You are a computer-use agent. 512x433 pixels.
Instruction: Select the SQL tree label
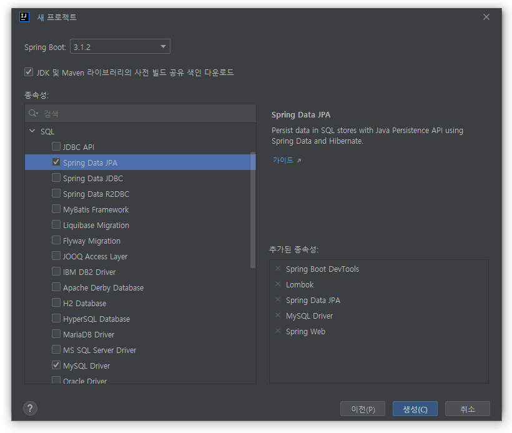[x=47, y=132]
